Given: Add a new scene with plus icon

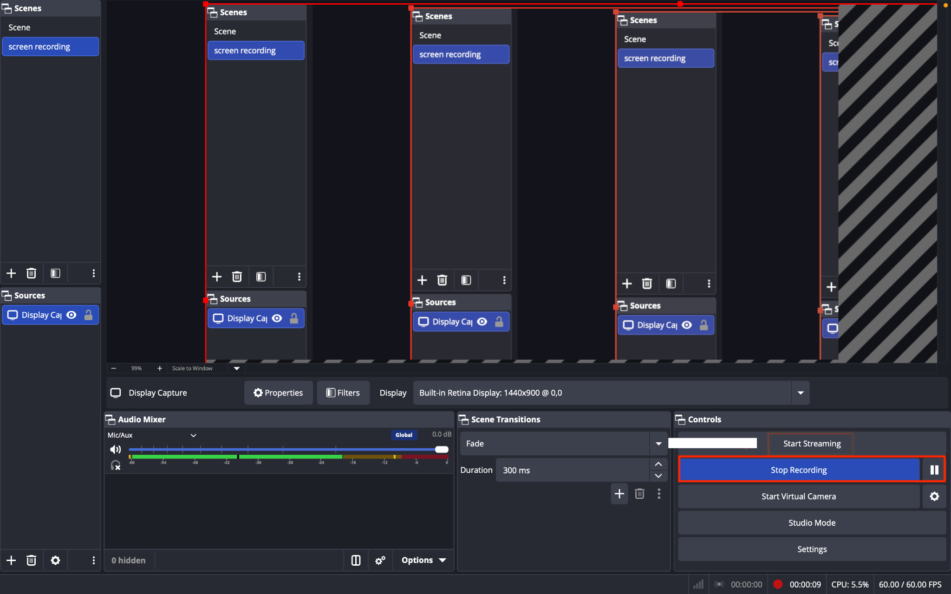Looking at the screenshot, I should (11, 273).
